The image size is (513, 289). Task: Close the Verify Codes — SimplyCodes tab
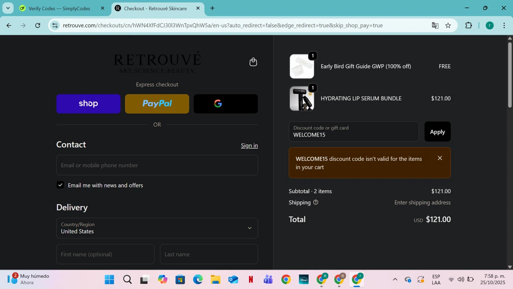coord(103,8)
